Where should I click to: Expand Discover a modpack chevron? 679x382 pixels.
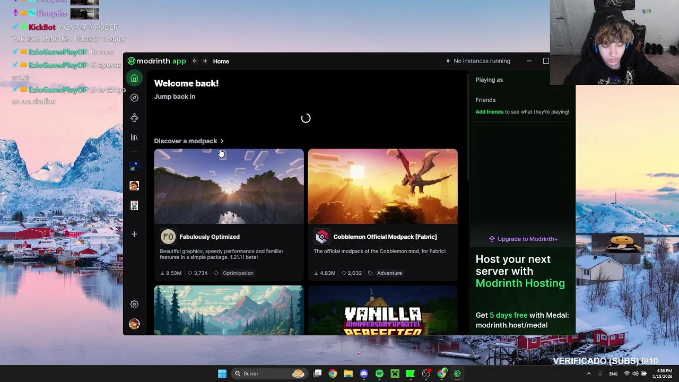click(222, 141)
